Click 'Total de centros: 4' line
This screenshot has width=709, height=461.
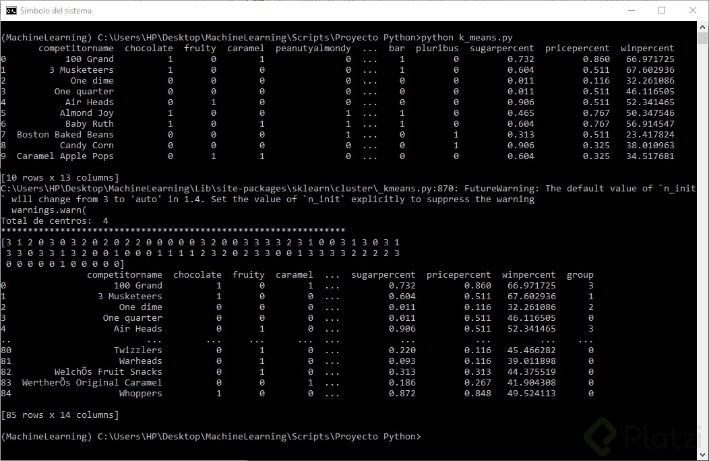tap(55, 221)
